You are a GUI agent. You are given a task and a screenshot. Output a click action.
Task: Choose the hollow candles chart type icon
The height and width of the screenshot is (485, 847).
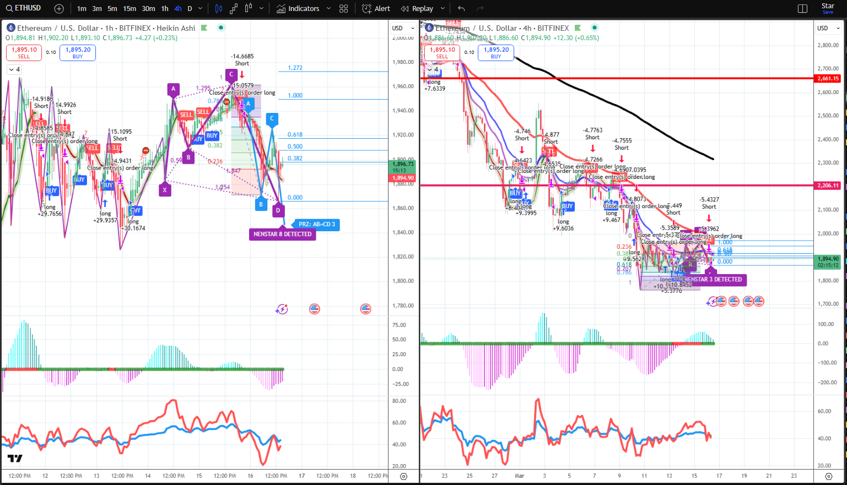pyautogui.click(x=248, y=9)
